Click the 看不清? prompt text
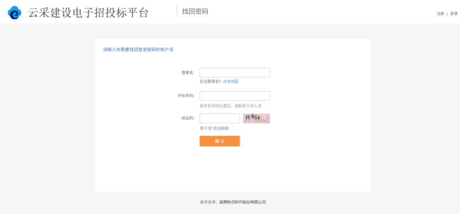This screenshot has height=214, width=460. [x=207, y=128]
